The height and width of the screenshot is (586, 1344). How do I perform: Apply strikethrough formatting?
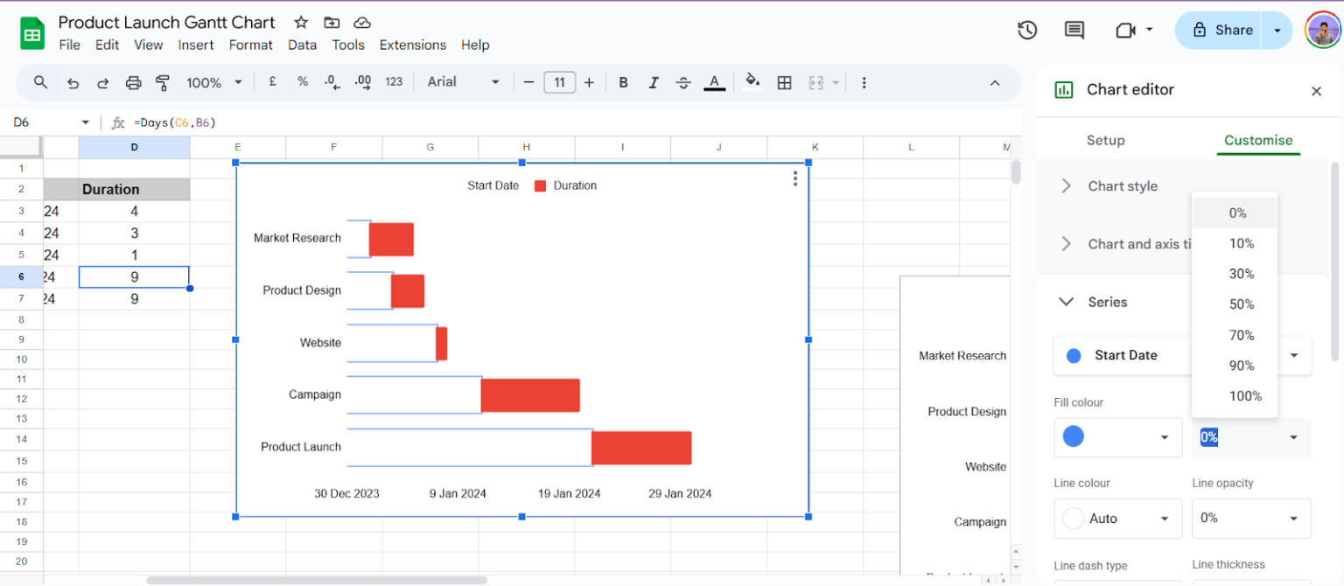click(683, 81)
